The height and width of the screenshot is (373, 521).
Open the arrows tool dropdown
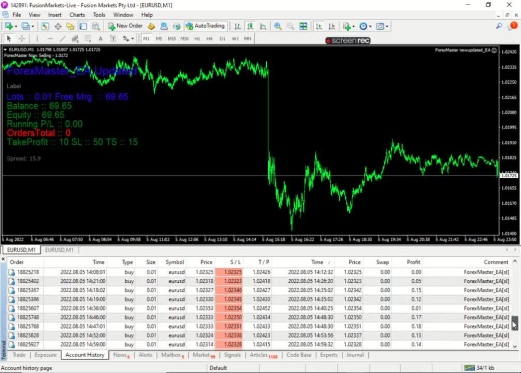click(x=129, y=39)
